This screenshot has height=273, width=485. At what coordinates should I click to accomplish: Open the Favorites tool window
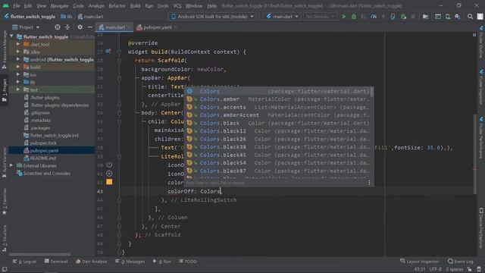[x=5, y=201]
